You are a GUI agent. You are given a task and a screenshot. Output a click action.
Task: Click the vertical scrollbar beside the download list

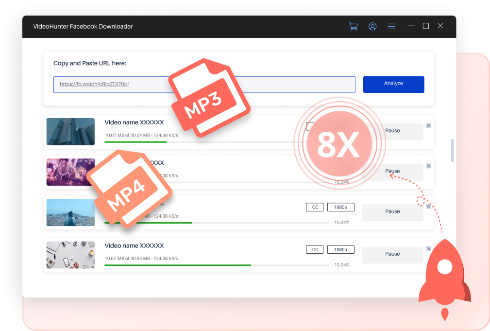pos(452,151)
